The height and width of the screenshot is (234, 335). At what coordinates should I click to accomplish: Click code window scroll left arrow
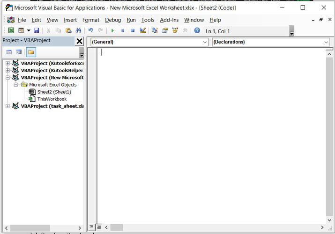[106, 227]
